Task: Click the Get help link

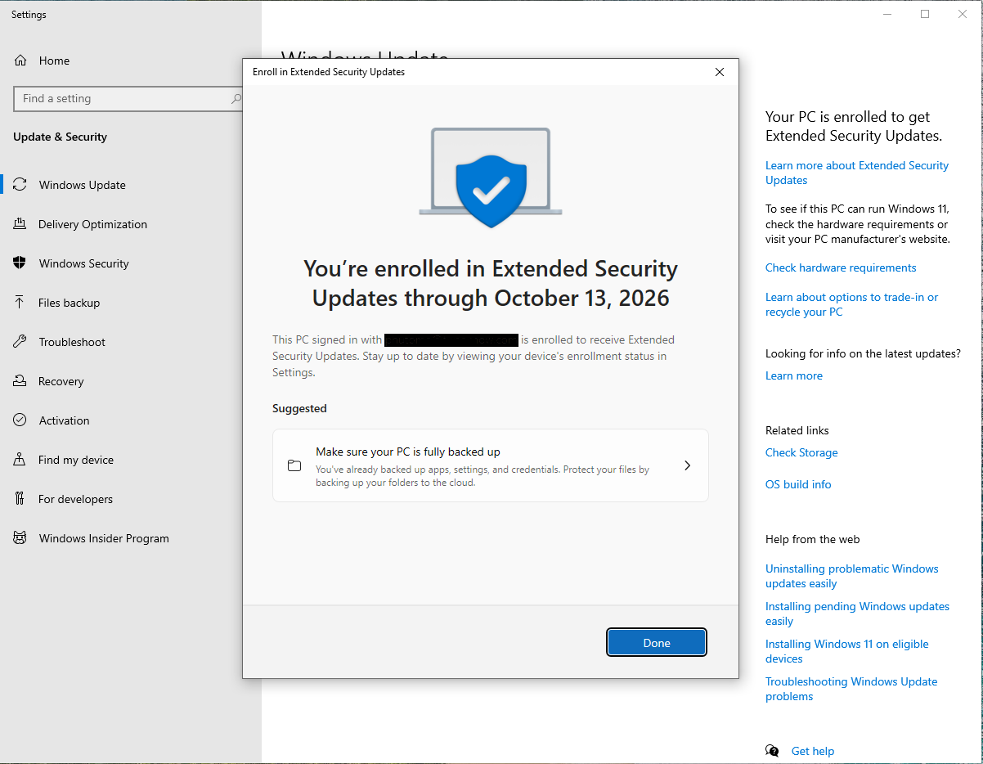Action: coord(812,751)
